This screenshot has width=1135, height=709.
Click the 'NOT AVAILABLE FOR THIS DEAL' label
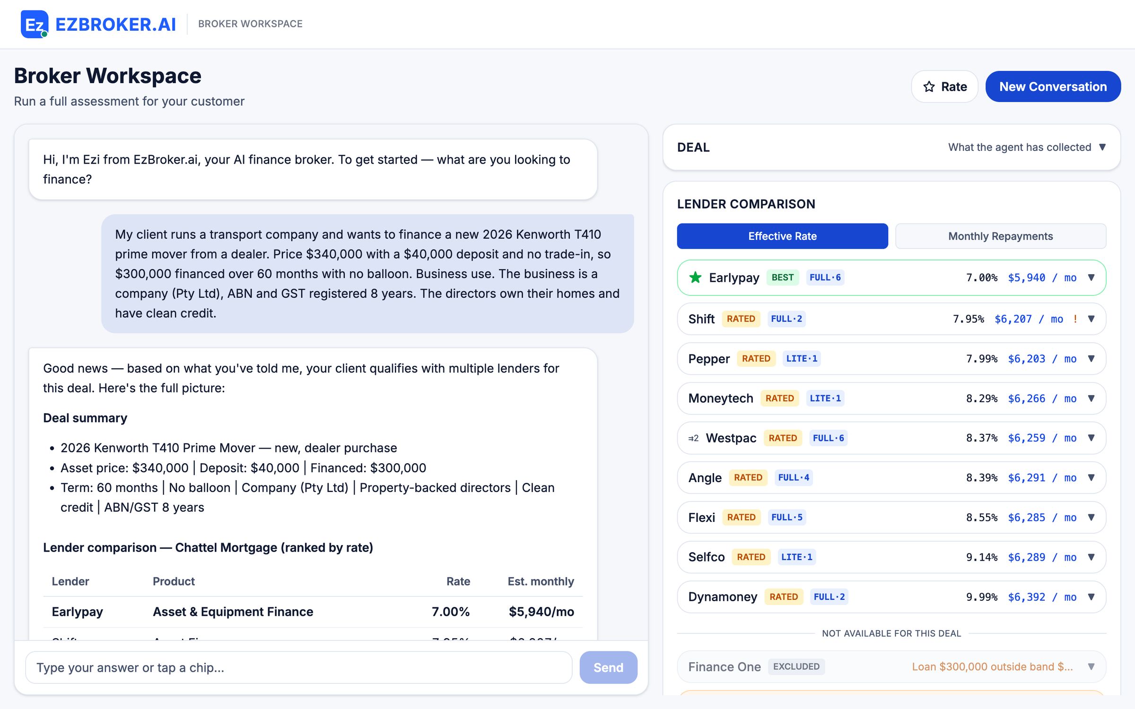(891, 633)
